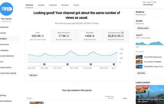
Task: Click the views line chart peak near Feb 16
Action: tap(71, 51)
